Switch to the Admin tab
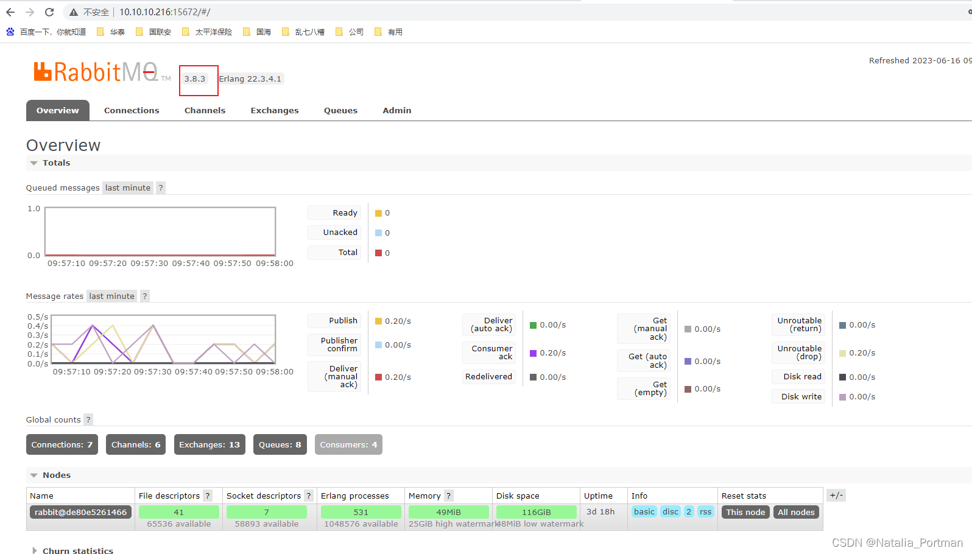This screenshot has height=554, width=972. click(397, 110)
